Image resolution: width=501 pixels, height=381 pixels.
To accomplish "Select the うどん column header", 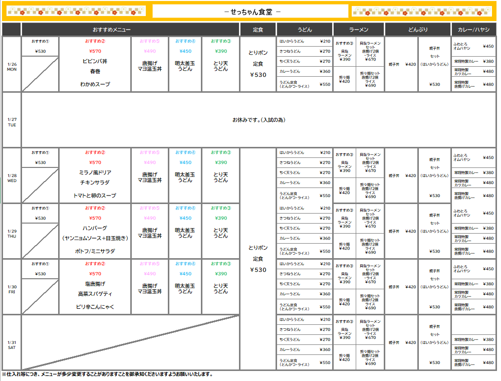I will [x=305, y=30].
